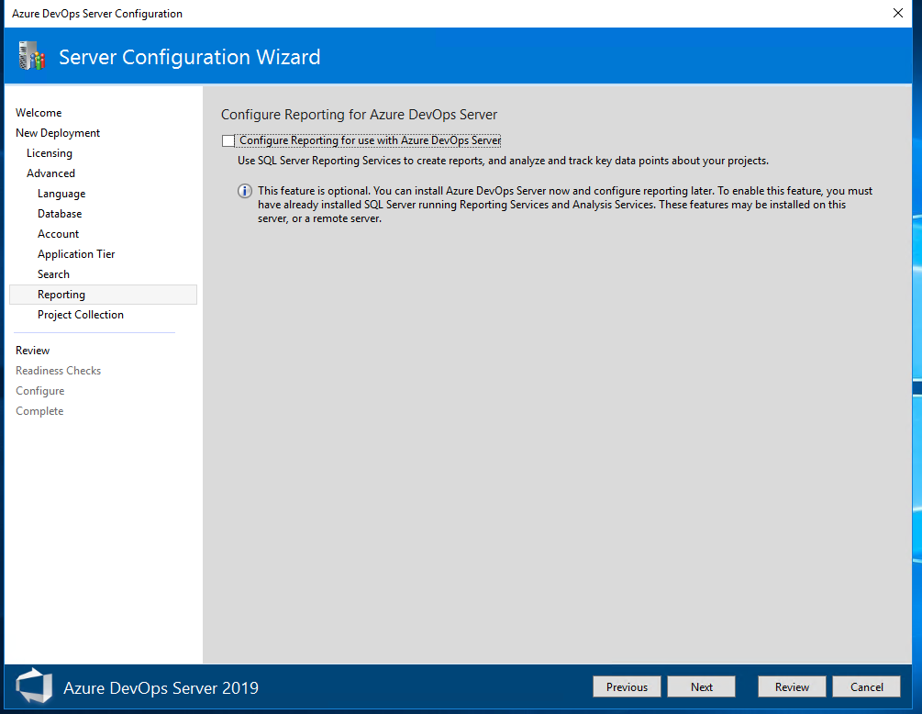Select the Complete step in sidebar

(39, 411)
